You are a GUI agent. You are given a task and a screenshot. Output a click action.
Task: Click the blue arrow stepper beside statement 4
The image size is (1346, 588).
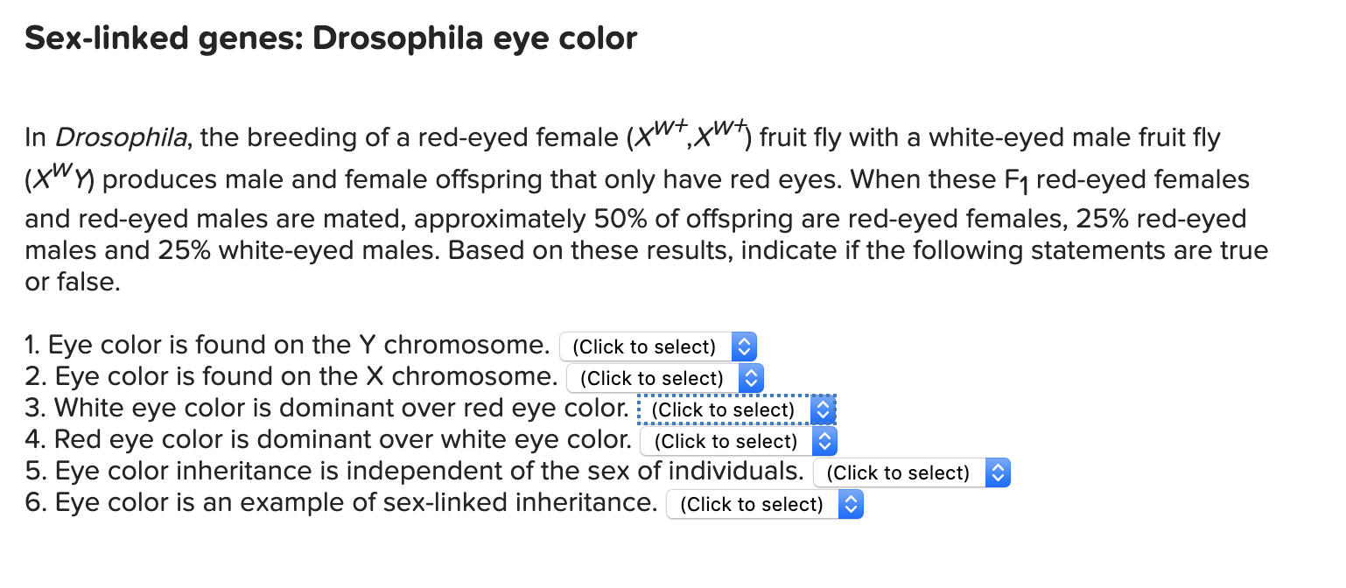(x=826, y=441)
